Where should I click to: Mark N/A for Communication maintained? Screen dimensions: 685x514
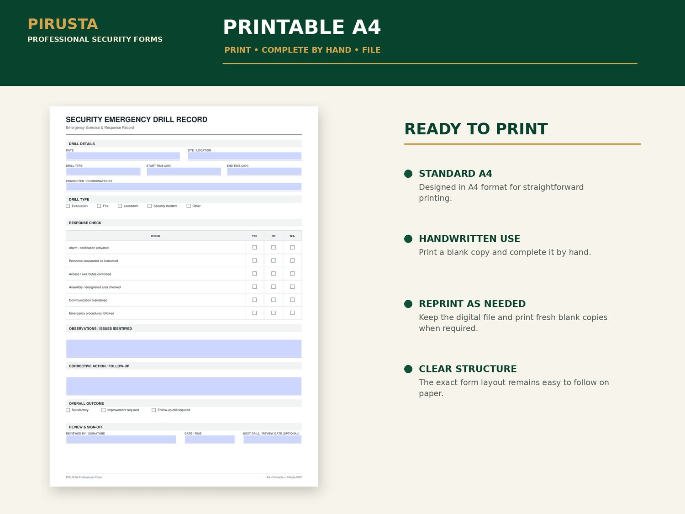click(293, 300)
